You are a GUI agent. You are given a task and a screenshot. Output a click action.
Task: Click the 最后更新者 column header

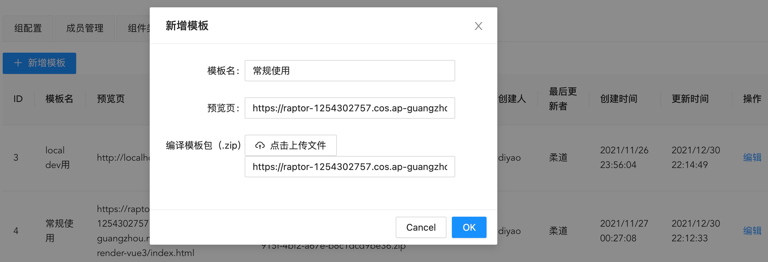[563, 99]
